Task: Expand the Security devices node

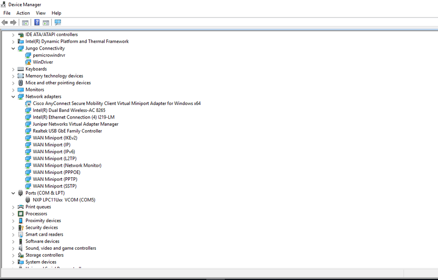Action: coord(13,227)
